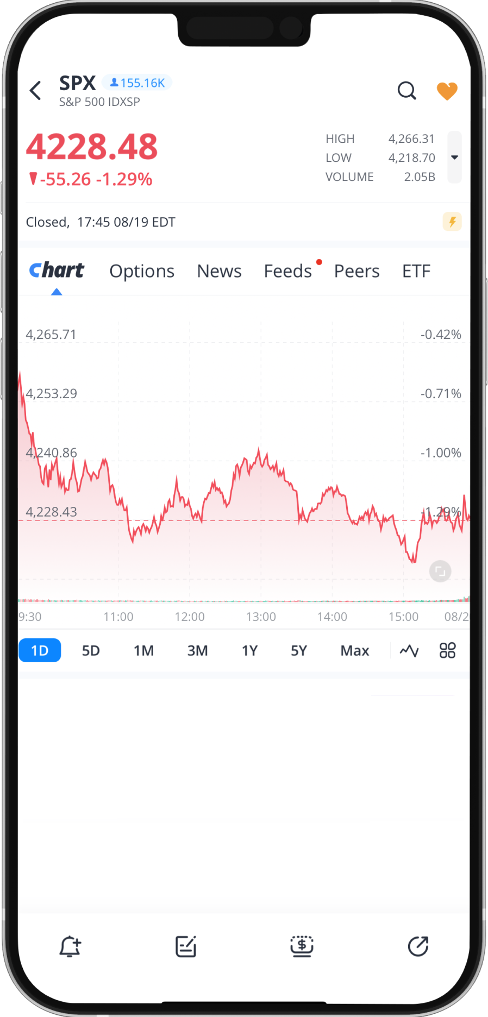Toggle the orange heart favorite icon
The image size is (488, 1017).
coord(447,91)
